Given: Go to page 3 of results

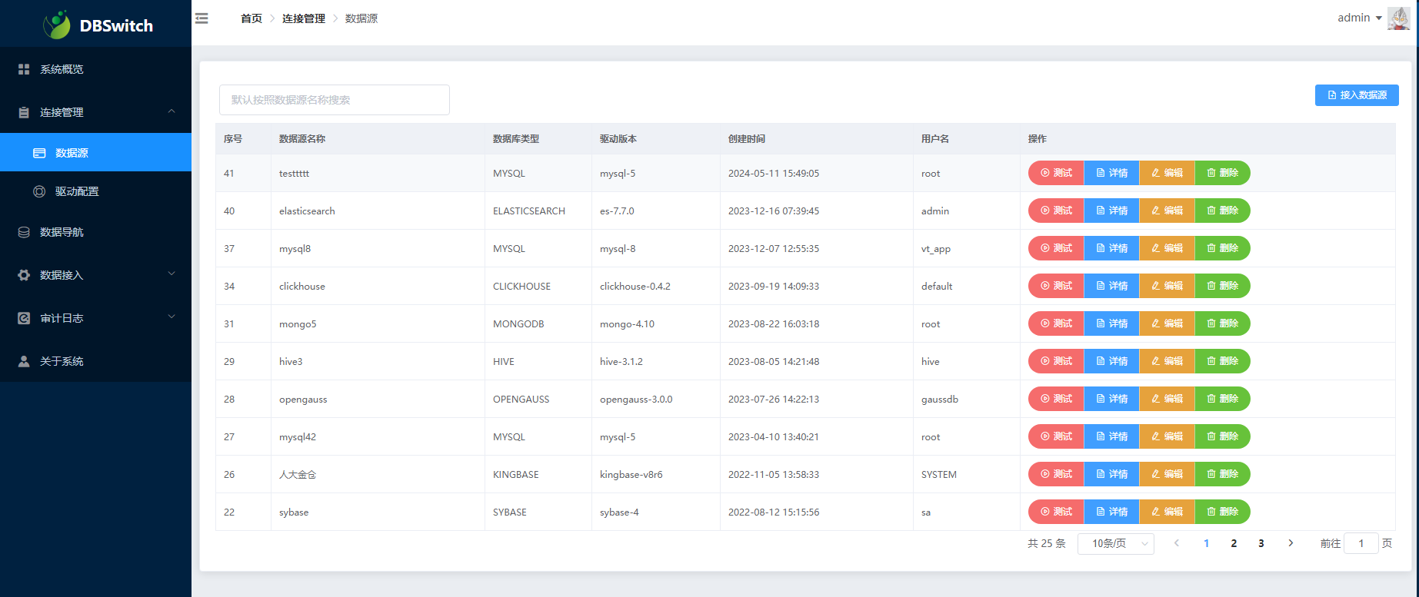Looking at the screenshot, I should (x=1261, y=543).
